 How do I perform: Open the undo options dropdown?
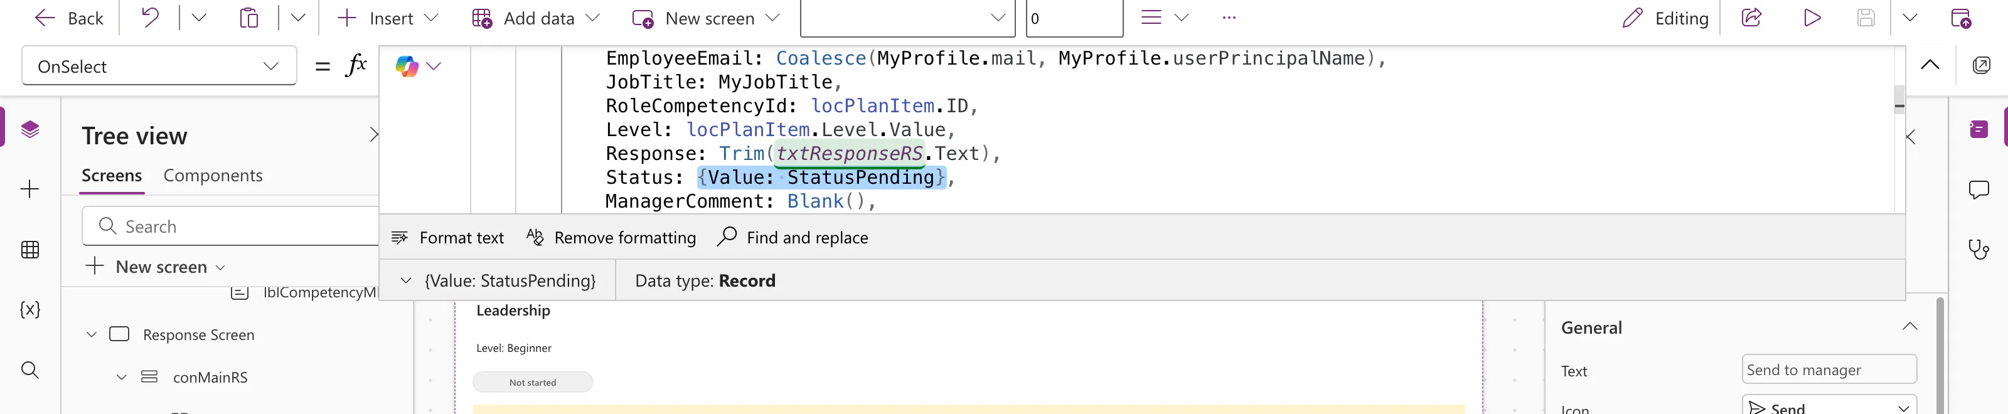pyautogui.click(x=199, y=18)
